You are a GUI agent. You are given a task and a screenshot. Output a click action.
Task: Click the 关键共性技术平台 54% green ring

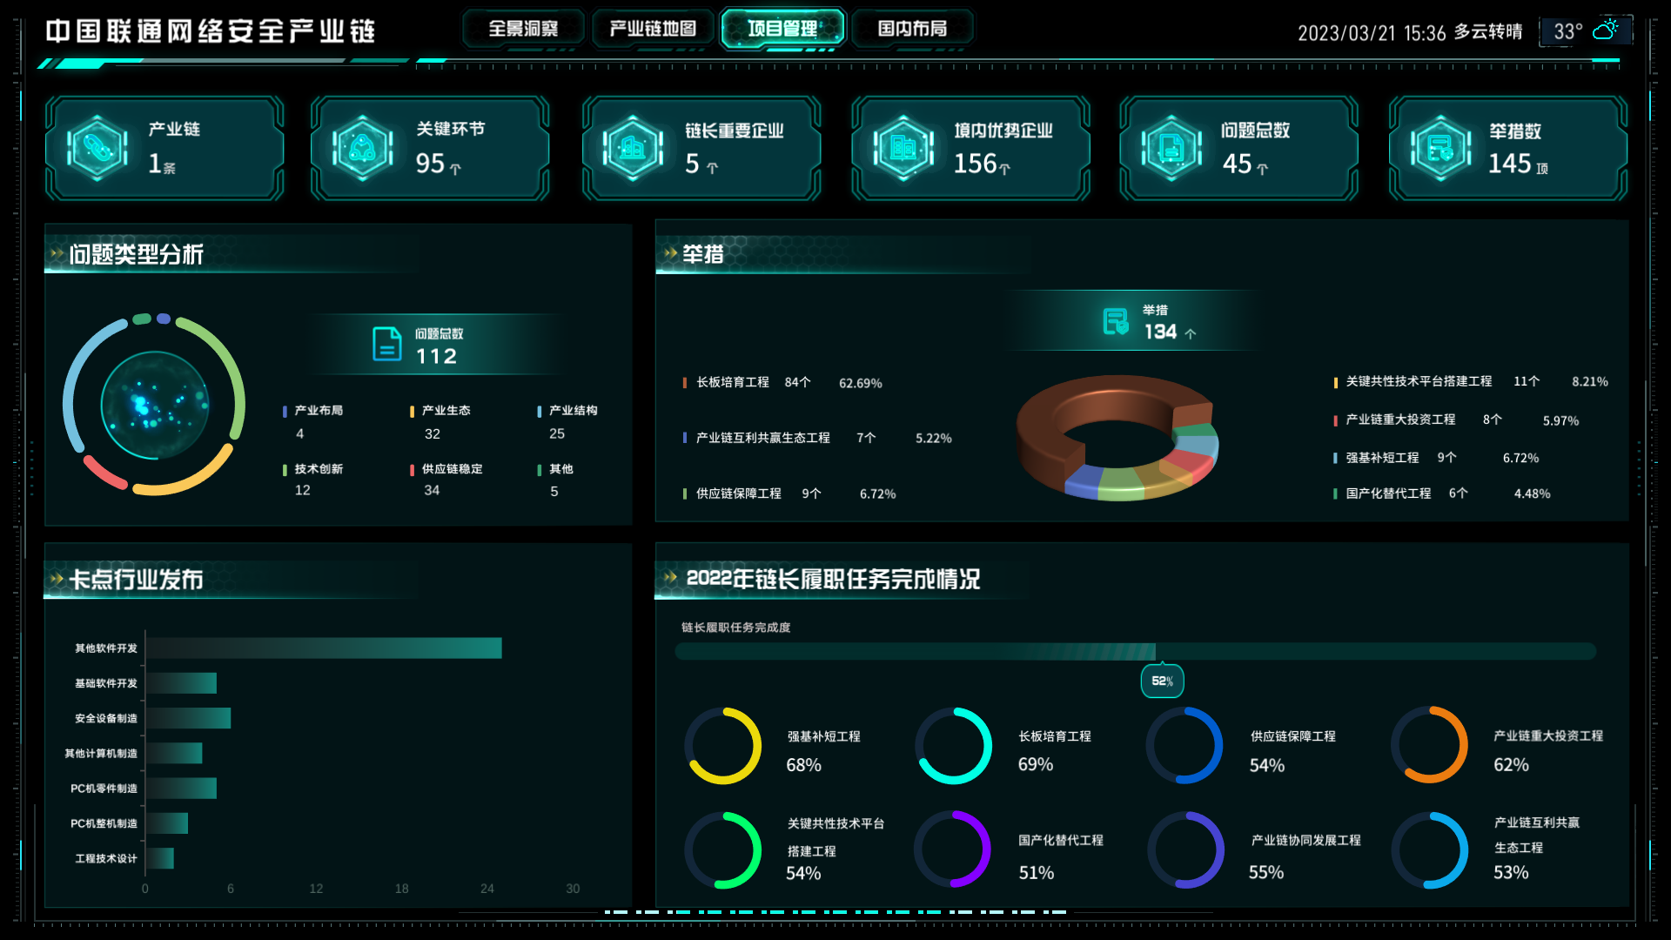click(x=723, y=850)
